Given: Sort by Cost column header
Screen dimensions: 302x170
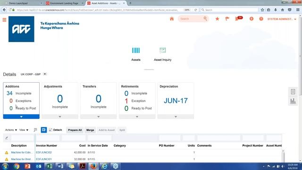Looking at the screenshot, I should tap(82, 145).
